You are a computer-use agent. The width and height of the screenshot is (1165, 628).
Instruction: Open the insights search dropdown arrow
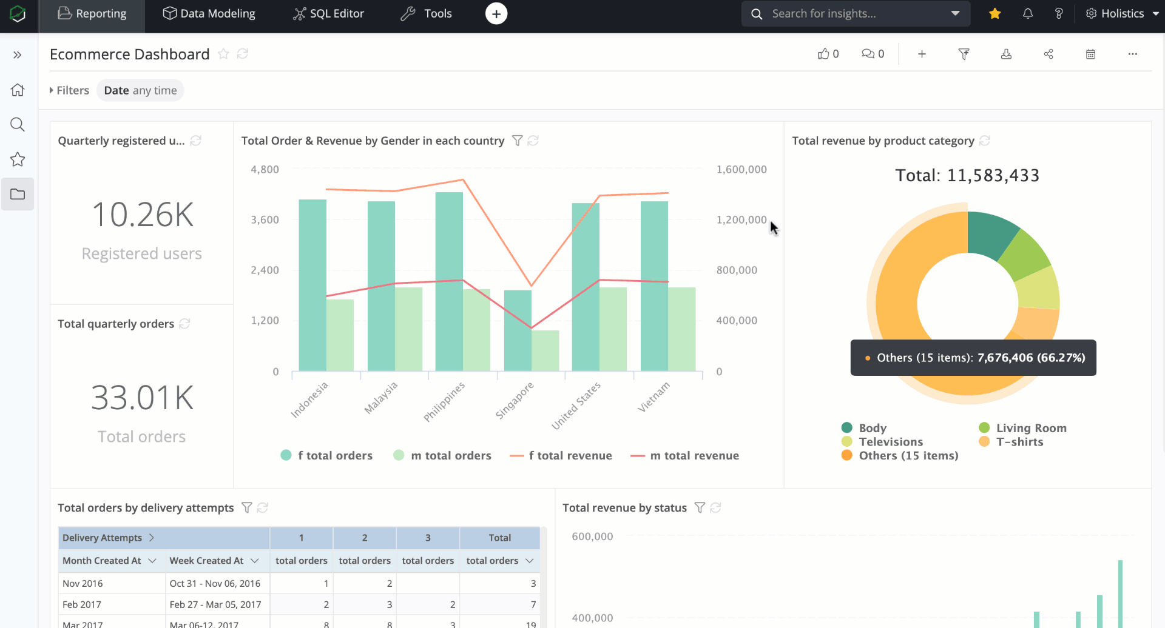[x=956, y=13]
